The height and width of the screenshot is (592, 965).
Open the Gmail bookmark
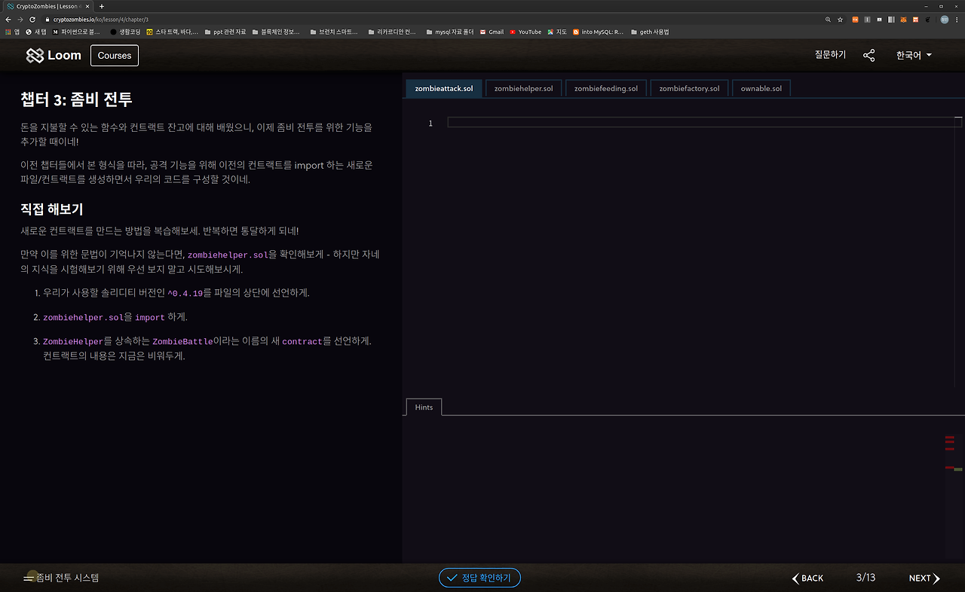pos(492,32)
